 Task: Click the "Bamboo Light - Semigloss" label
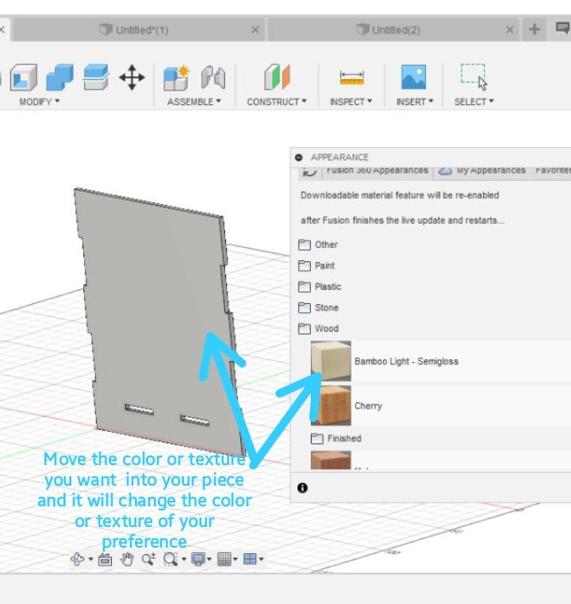406,361
